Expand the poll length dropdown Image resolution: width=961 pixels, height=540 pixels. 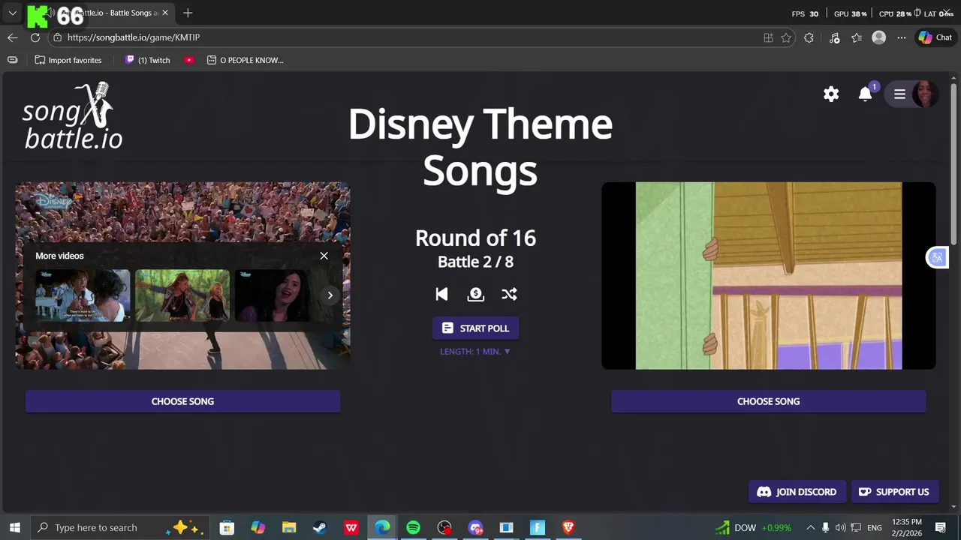(x=475, y=351)
